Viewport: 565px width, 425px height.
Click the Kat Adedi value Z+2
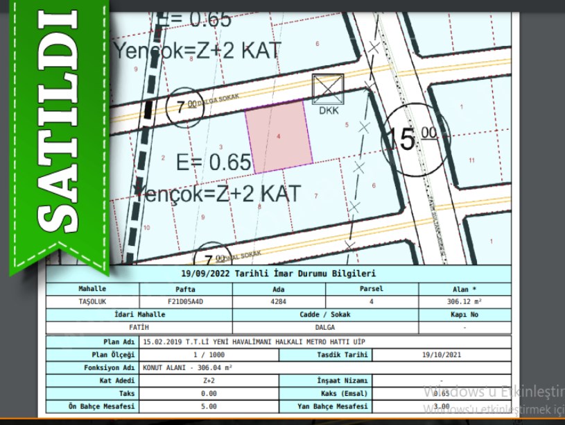tap(209, 381)
